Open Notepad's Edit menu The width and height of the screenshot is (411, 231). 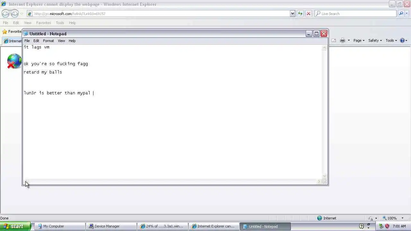point(36,41)
